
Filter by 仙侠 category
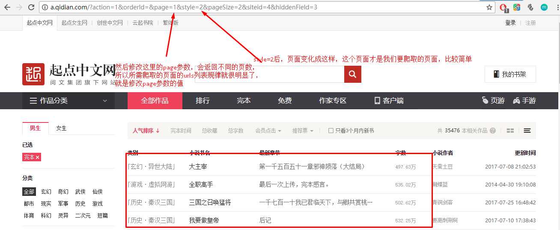[97, 192]
